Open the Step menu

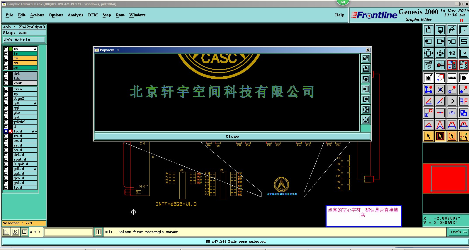[x=107, y=15]
